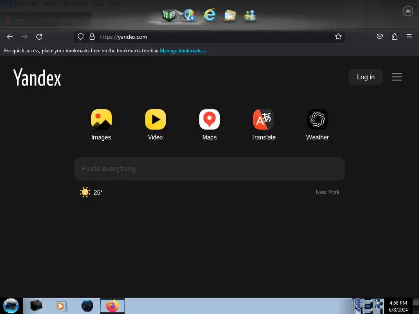Viewport: 419px width, 314px height.
Task: Open the green cube dock icon
Action: click(x=169, y=15)
